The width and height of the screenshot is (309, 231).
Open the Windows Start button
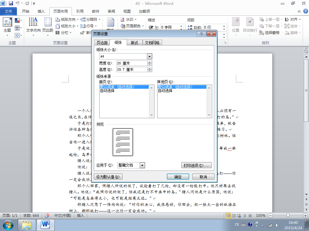[x=8, y=225]
